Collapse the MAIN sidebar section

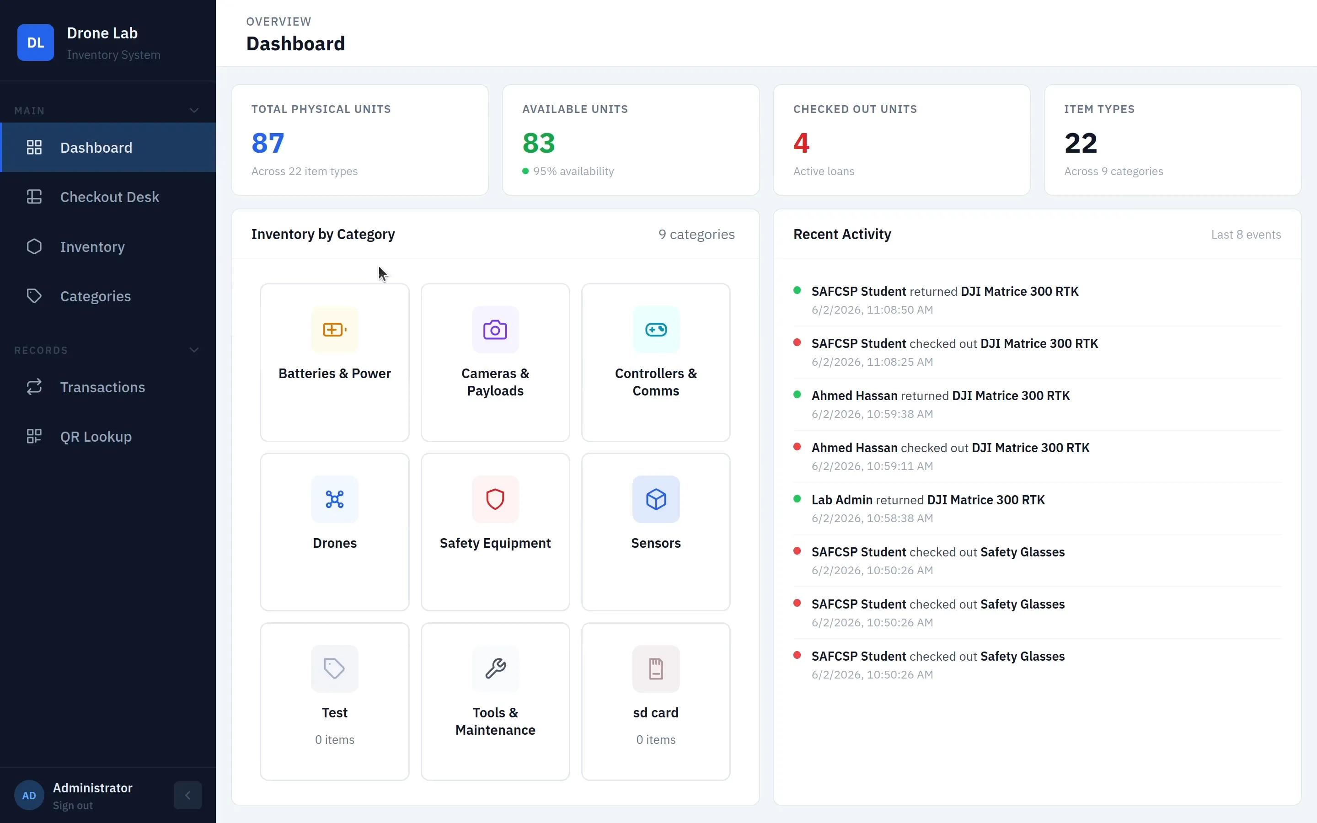pyautogui.click(x=194, y=111)
